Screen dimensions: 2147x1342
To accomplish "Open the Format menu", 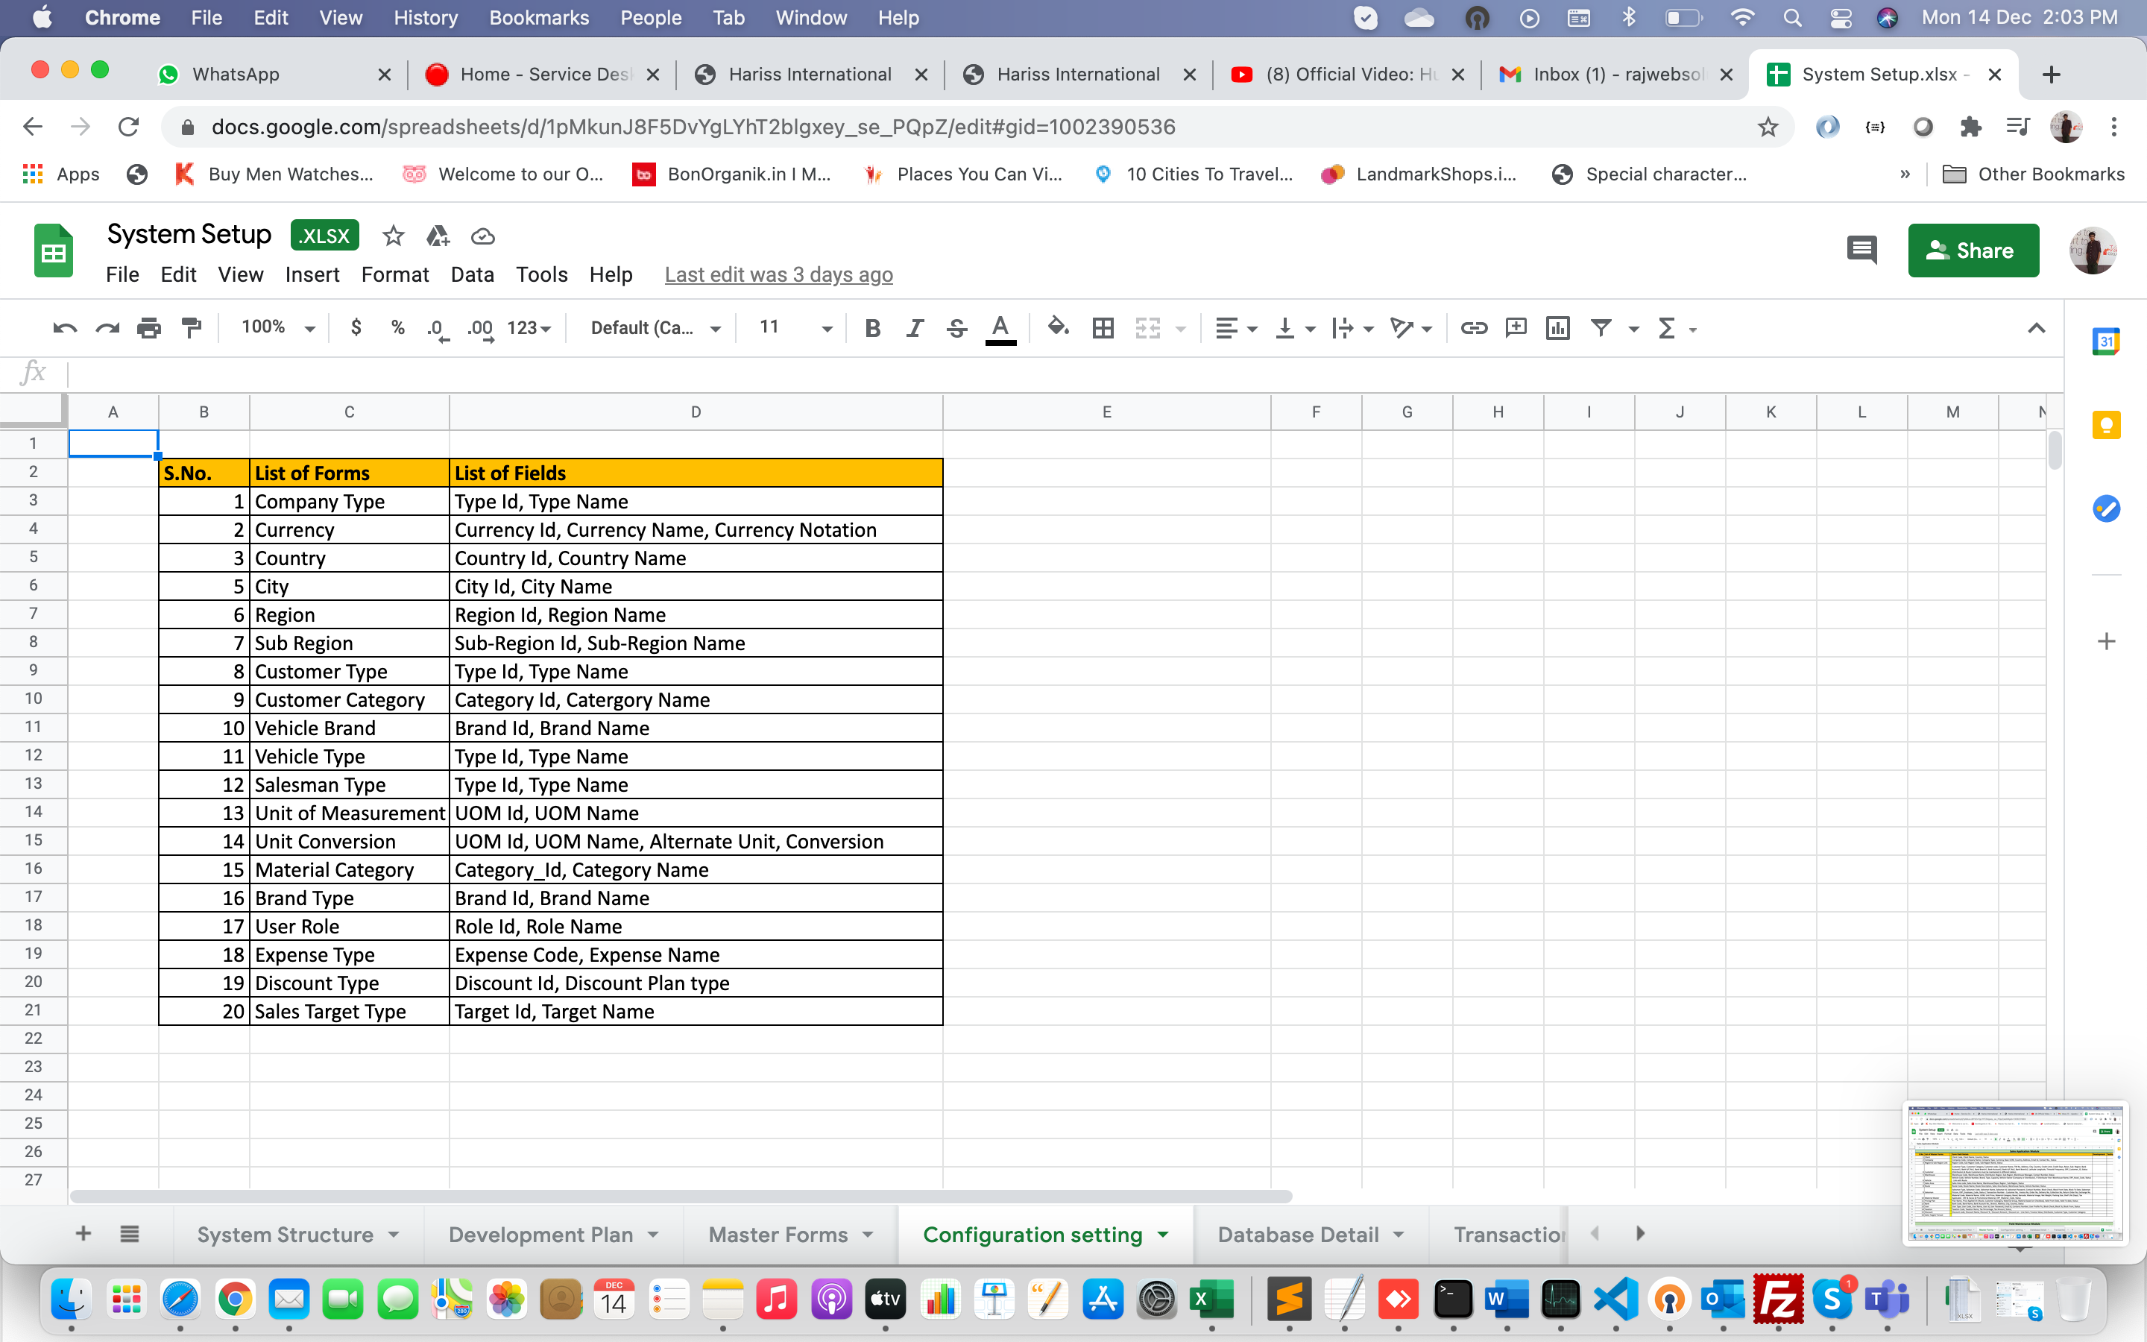I will point(395,275).
